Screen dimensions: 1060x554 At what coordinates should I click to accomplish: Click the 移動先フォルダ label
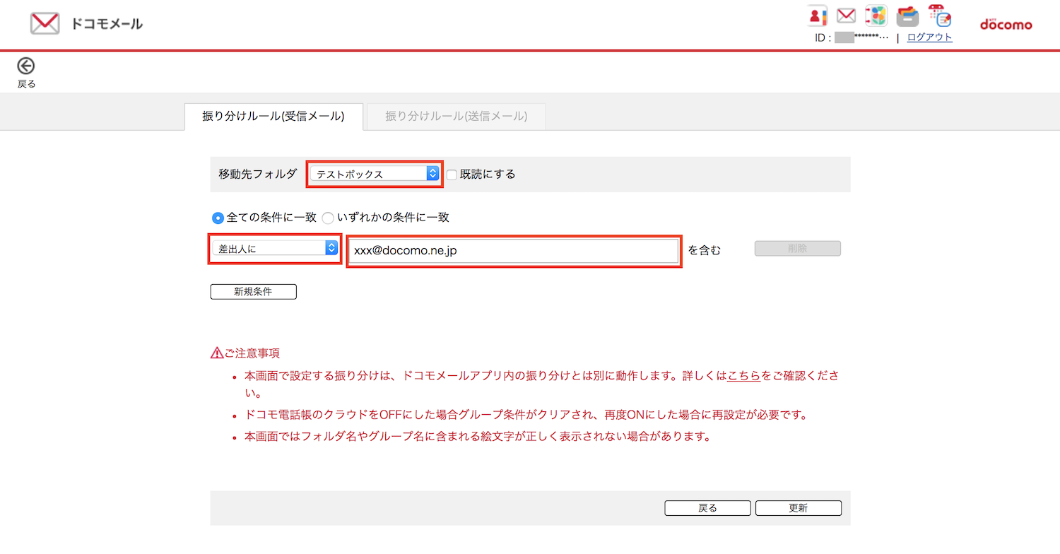click(x=258, y=175)
